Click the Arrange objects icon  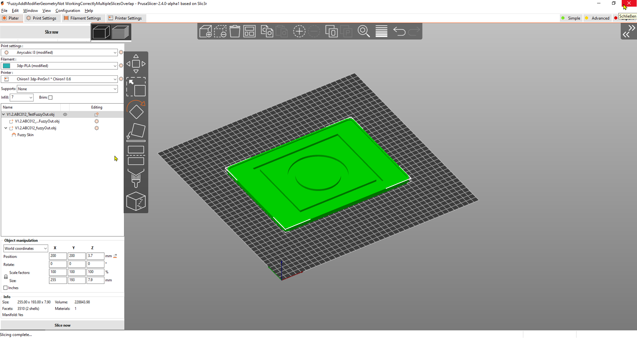[249, 32]
